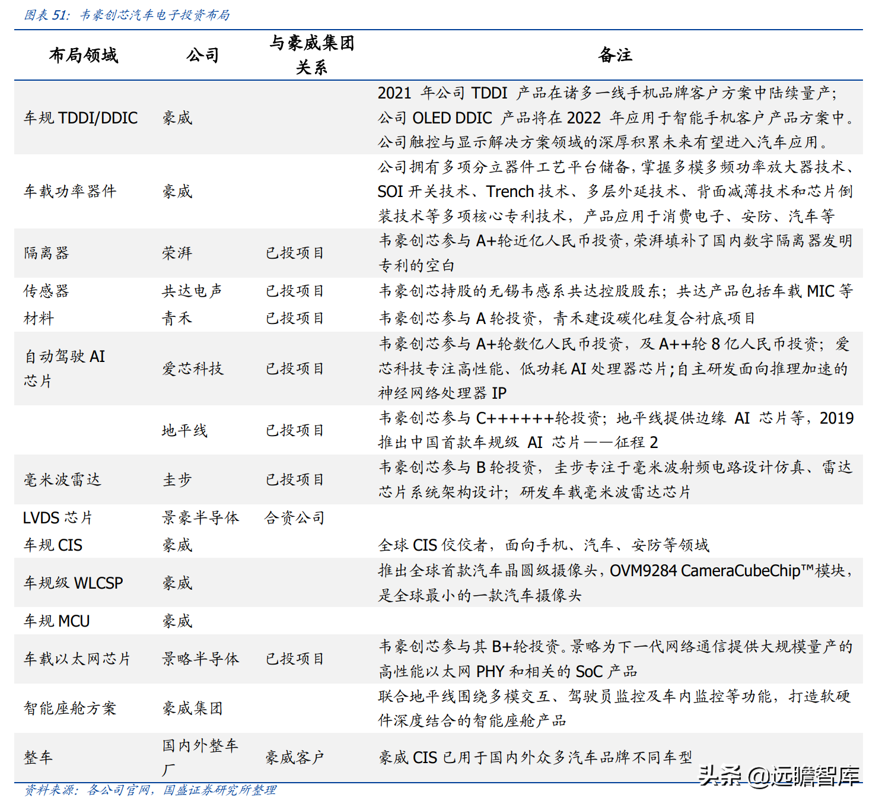Click the note beginning '韦豪创芯持股的无锡韦感'
Image resolution: width=879 pixels, height=807 pixels.
tap(616, 291)
